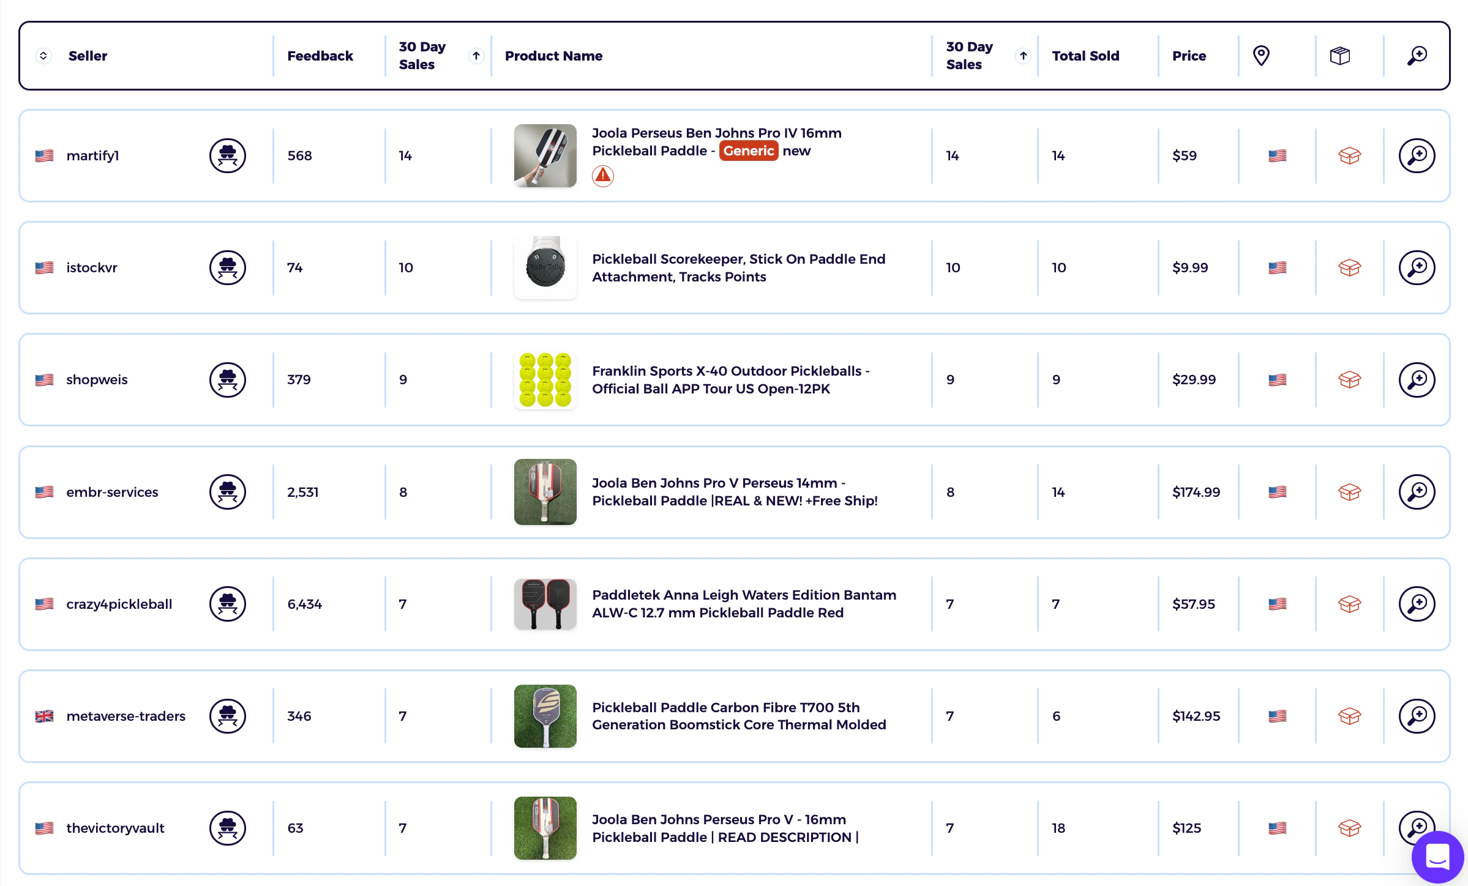This screenshot has height=886, width=1468.
Task: Click the Carbon Fibre T700 paddle thumbnail
Action: [545, 716]
